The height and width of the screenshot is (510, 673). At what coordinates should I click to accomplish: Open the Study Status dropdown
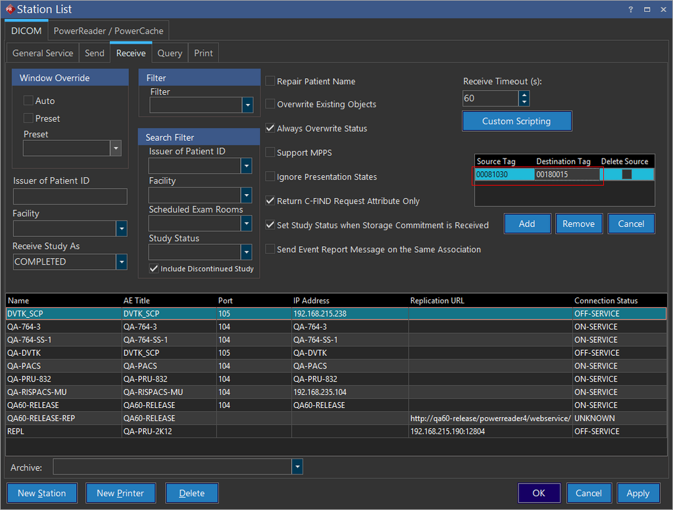[246, 252]
